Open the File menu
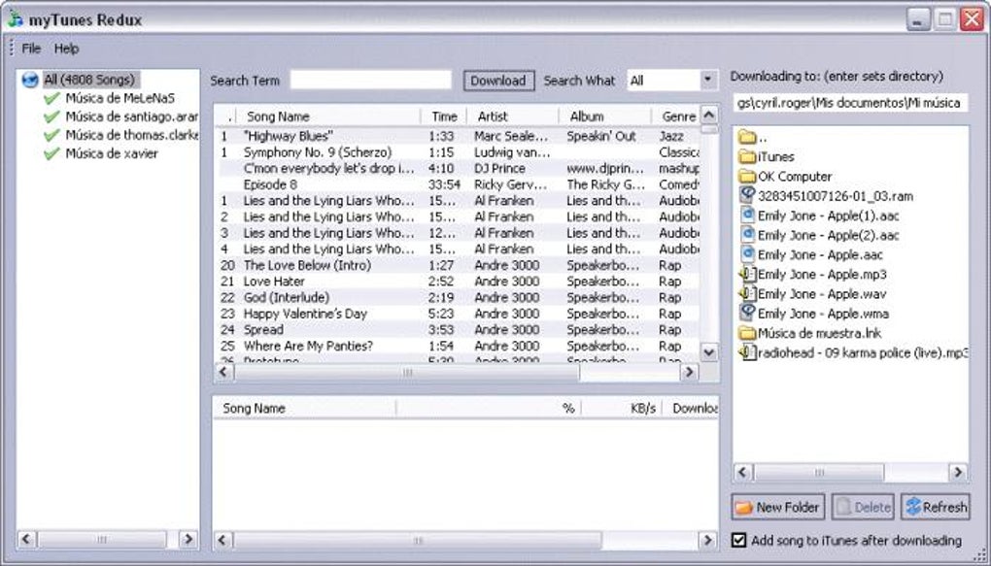 [x=31, y=49]
